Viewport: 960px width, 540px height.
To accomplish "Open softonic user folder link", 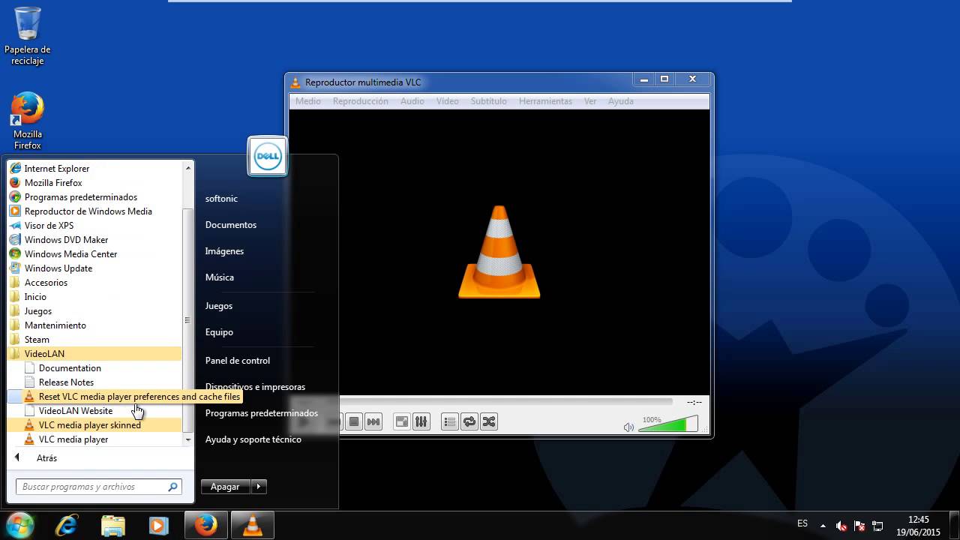I will pos(222,199).
